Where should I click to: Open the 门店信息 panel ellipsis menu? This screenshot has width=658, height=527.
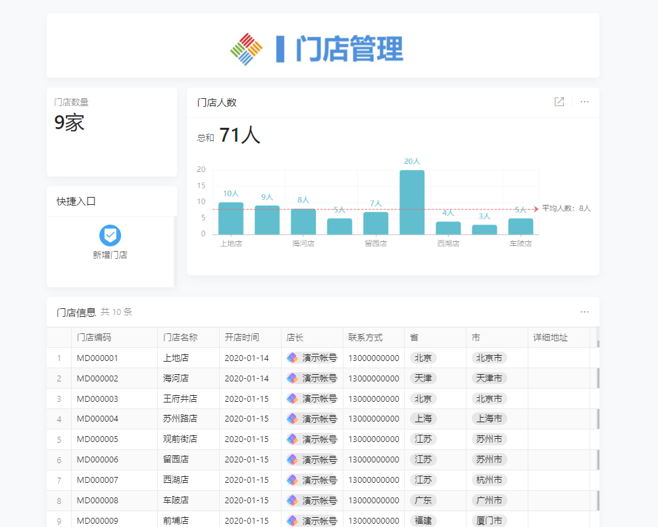pos(584,311)
